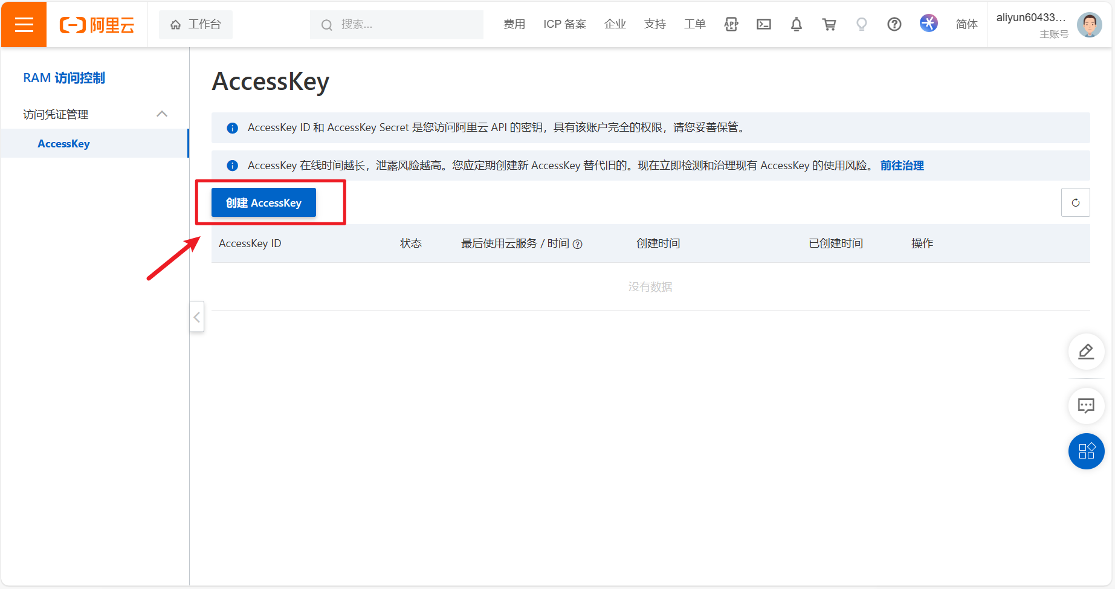Image resolution: width=1115 pixels, height=589 pixels.
Task: Go to 工作台 workbench
Action: [x=195, y=24]
